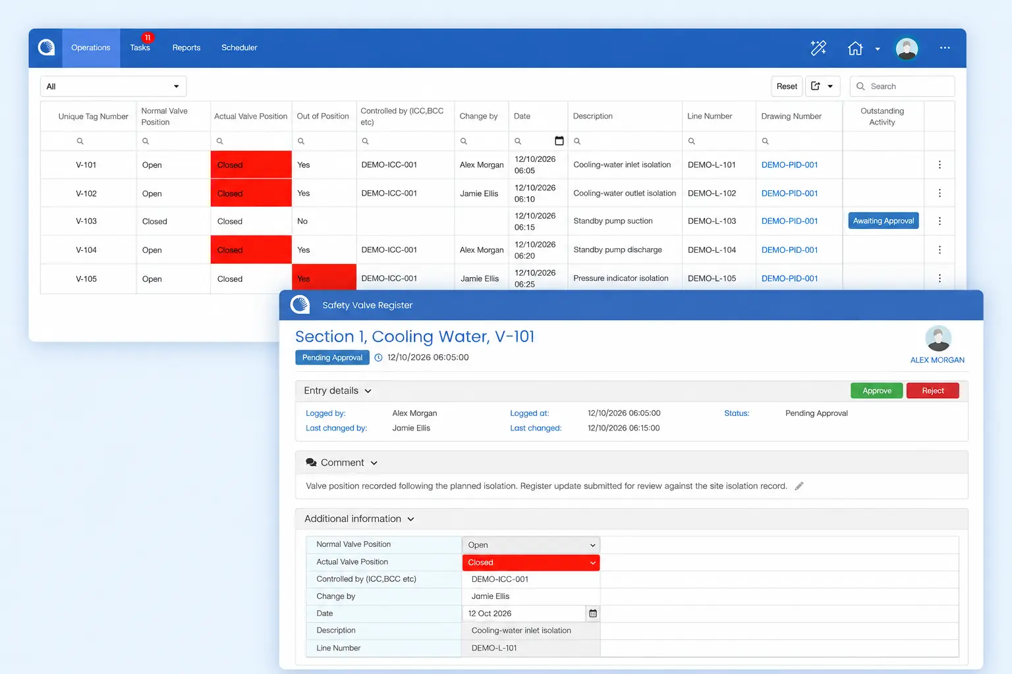Click the Safety Valve Register logo icon
The height and width of the screenshot is (674, 1012).
tap(300, 305)
